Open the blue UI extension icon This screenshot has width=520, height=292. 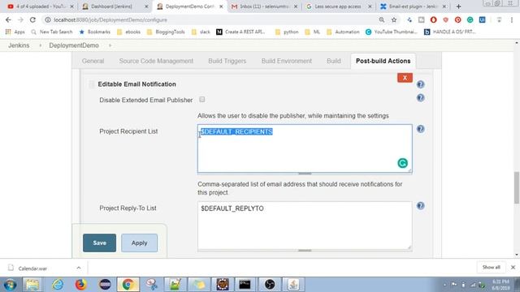[x=482, y=19]
